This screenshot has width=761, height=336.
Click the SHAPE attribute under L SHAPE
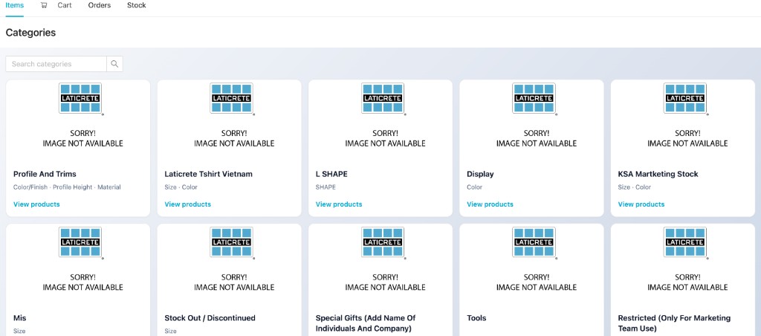tap(326, 187)
